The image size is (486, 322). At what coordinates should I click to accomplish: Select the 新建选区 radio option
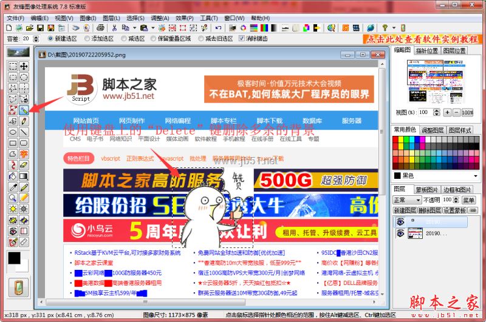click(x=62, y=39)
